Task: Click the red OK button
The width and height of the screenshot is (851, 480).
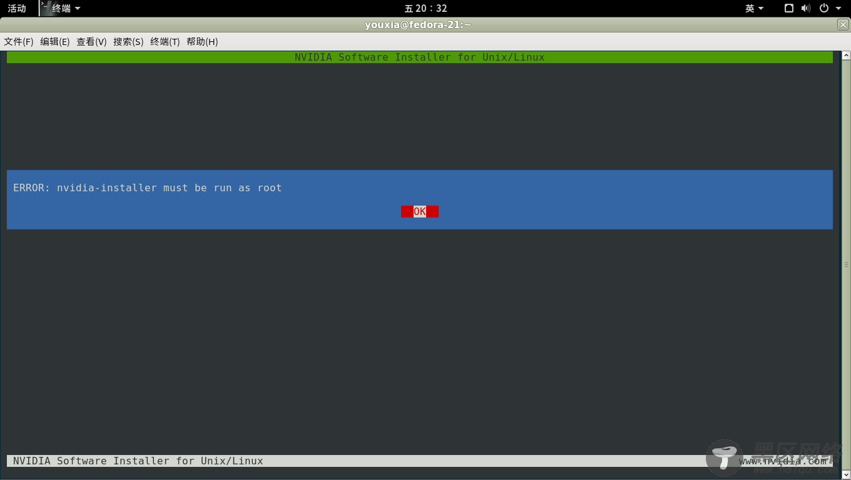Action: pos(420,211)
